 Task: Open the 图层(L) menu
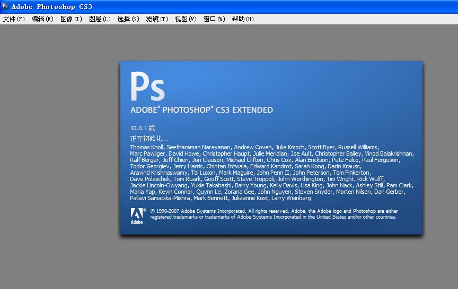(100, 19)
